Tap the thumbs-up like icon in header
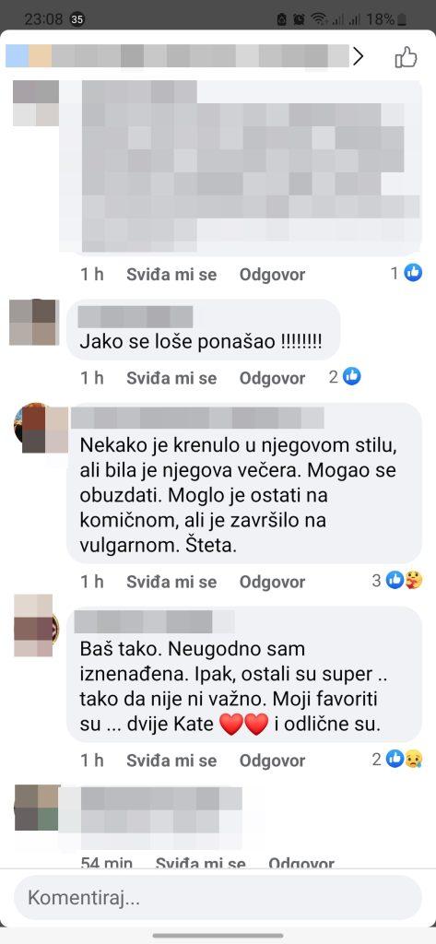The image size is (436, 944). click(x=406, y=57)
